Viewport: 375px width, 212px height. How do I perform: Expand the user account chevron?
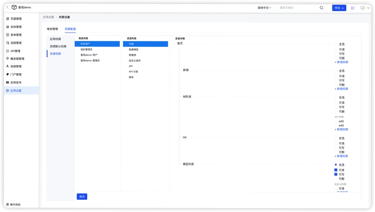(368, 8)
